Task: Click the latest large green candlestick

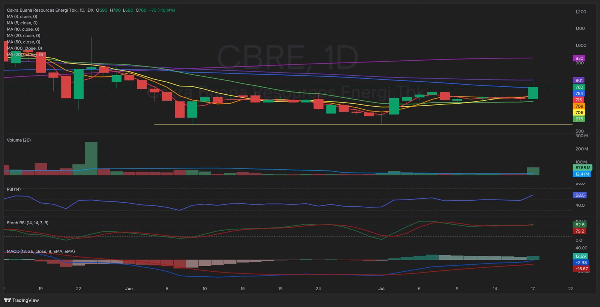Action: pos(533,93)
